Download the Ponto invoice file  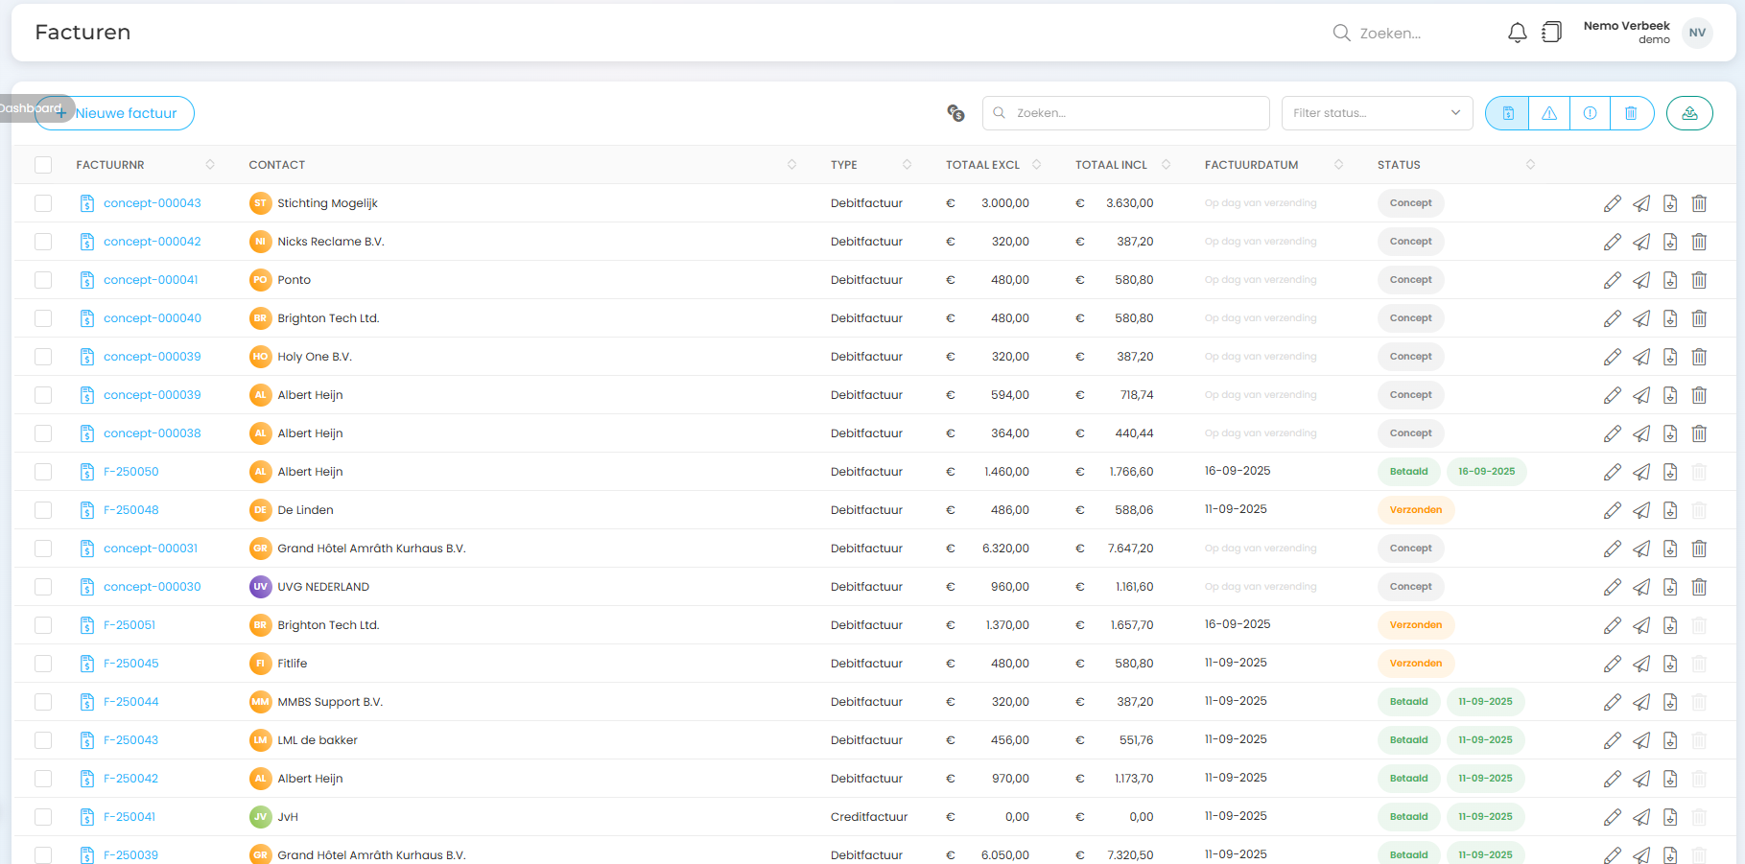1670,280
